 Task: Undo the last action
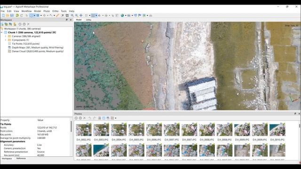pos(17,15)
